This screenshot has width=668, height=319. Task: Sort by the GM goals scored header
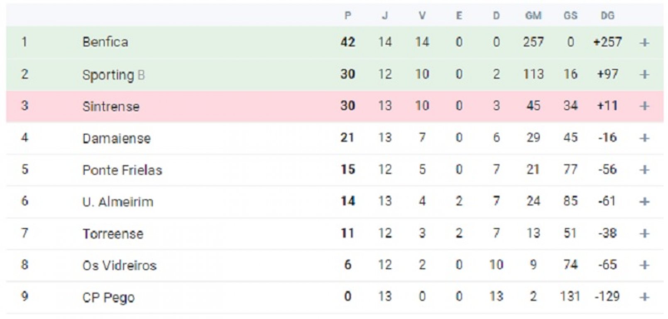533,16
